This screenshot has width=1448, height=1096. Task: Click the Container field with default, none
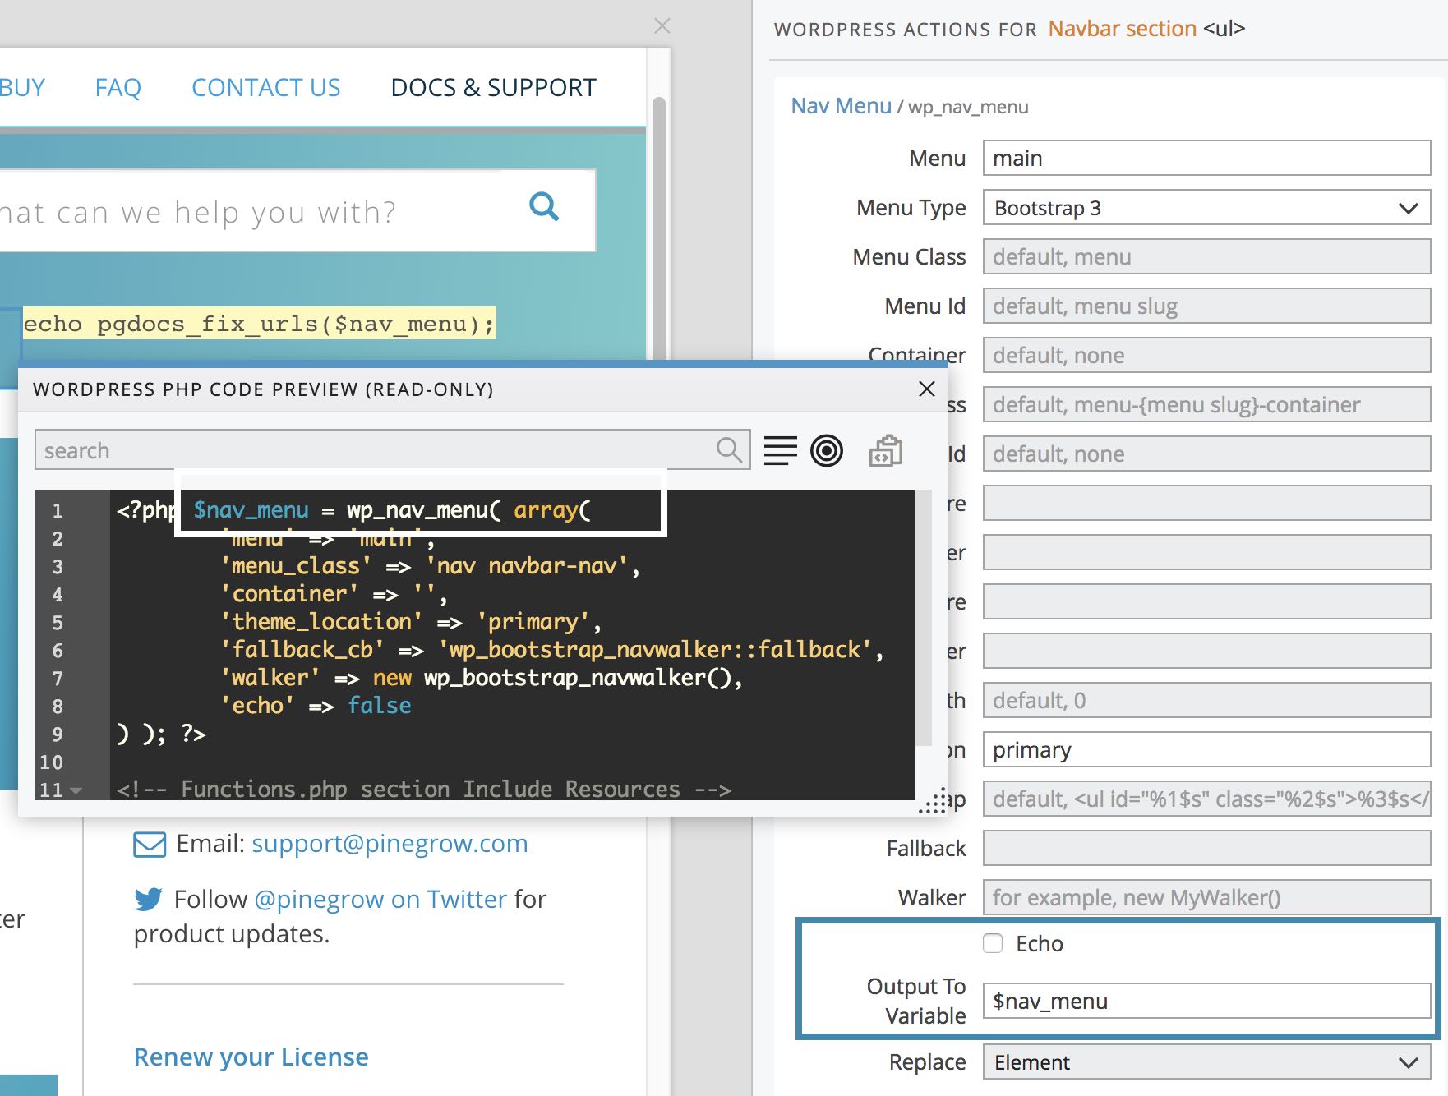point(1206,355)
